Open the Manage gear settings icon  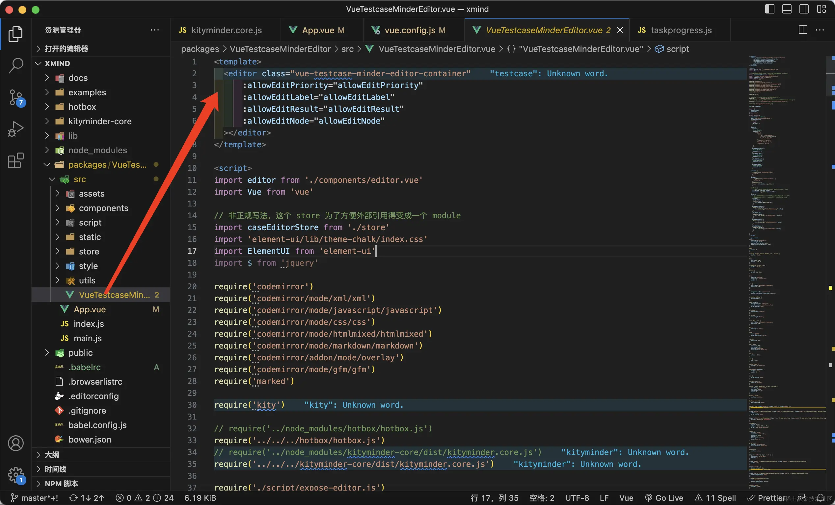point(15,474)
